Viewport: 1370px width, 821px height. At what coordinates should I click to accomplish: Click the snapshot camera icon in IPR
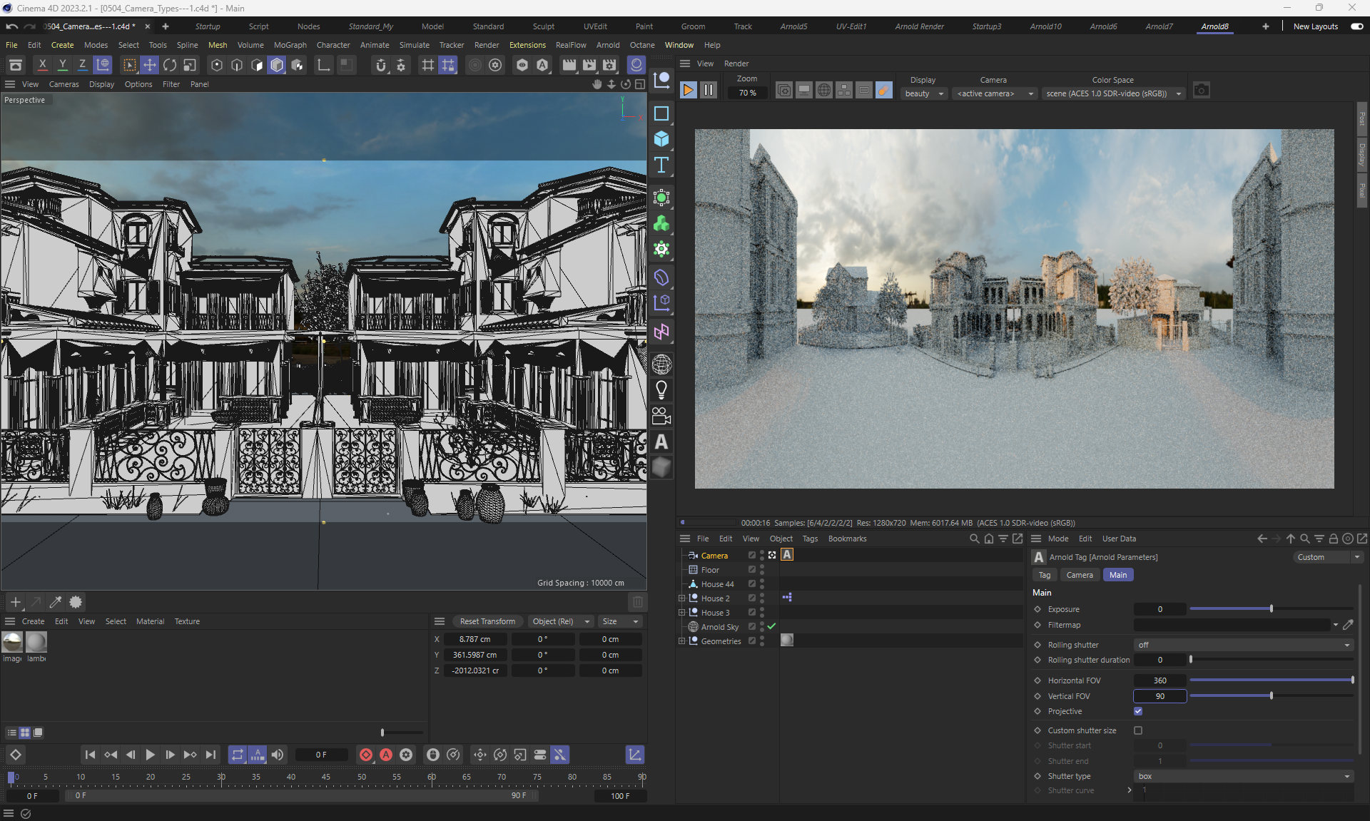pyautogui.click(x=1201, y=91)
